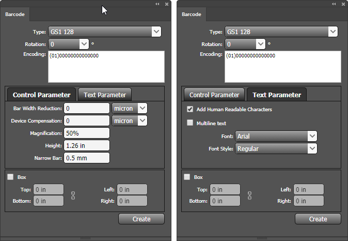Enable the Multiline text checkbox
The image size is (348, 241).
click(190, 123)
